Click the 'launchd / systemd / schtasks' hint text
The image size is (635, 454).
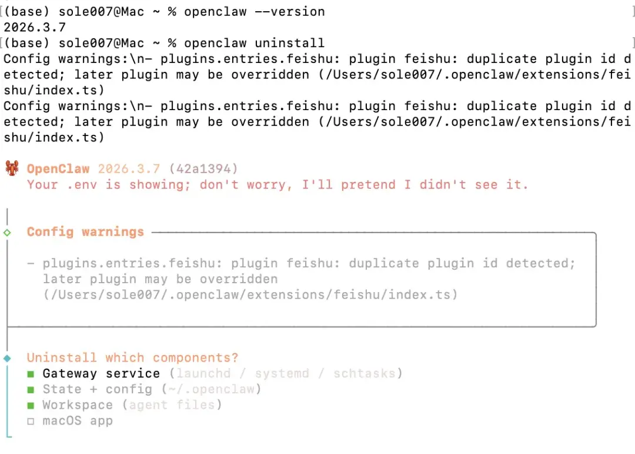click(x=286, y=374)
